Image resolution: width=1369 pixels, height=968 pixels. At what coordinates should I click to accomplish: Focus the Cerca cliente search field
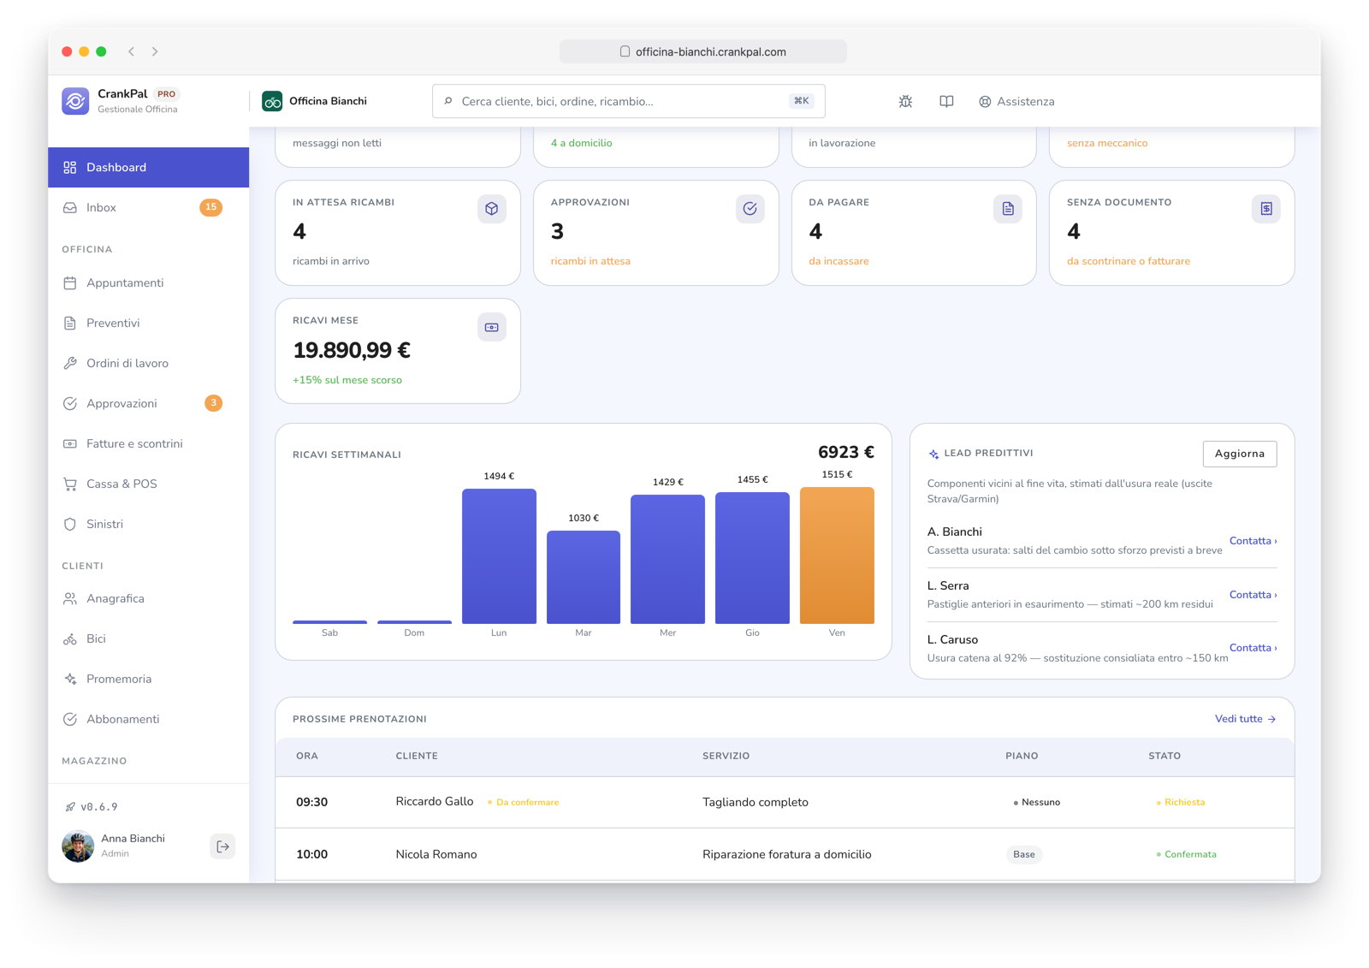point(629,101)
